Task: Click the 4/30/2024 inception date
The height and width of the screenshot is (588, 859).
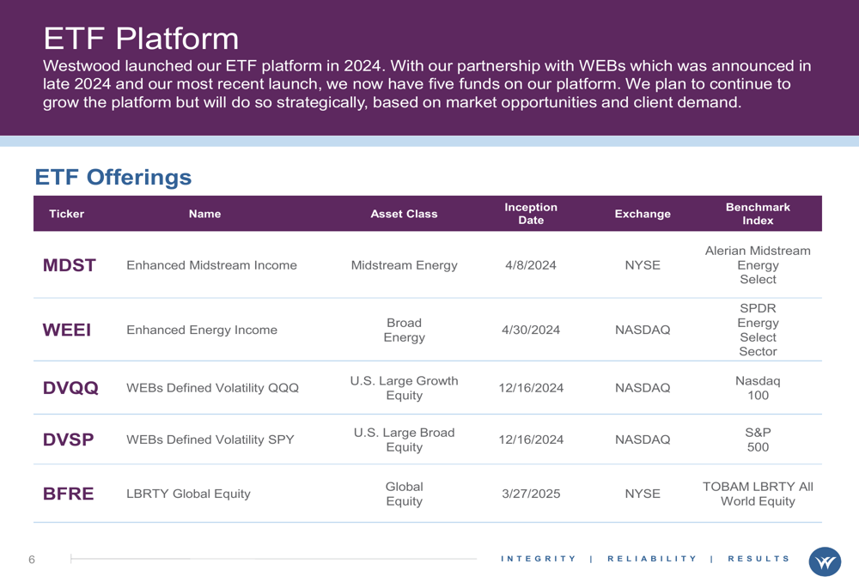Action: (x=531, y=330)
